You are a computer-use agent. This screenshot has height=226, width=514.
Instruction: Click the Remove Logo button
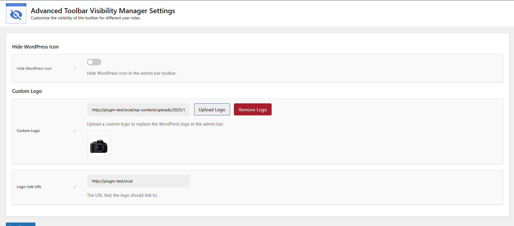253,109
